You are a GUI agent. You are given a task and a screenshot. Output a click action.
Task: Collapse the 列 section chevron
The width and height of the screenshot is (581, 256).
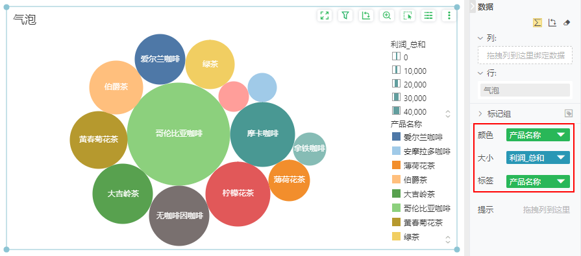(480, 38)
